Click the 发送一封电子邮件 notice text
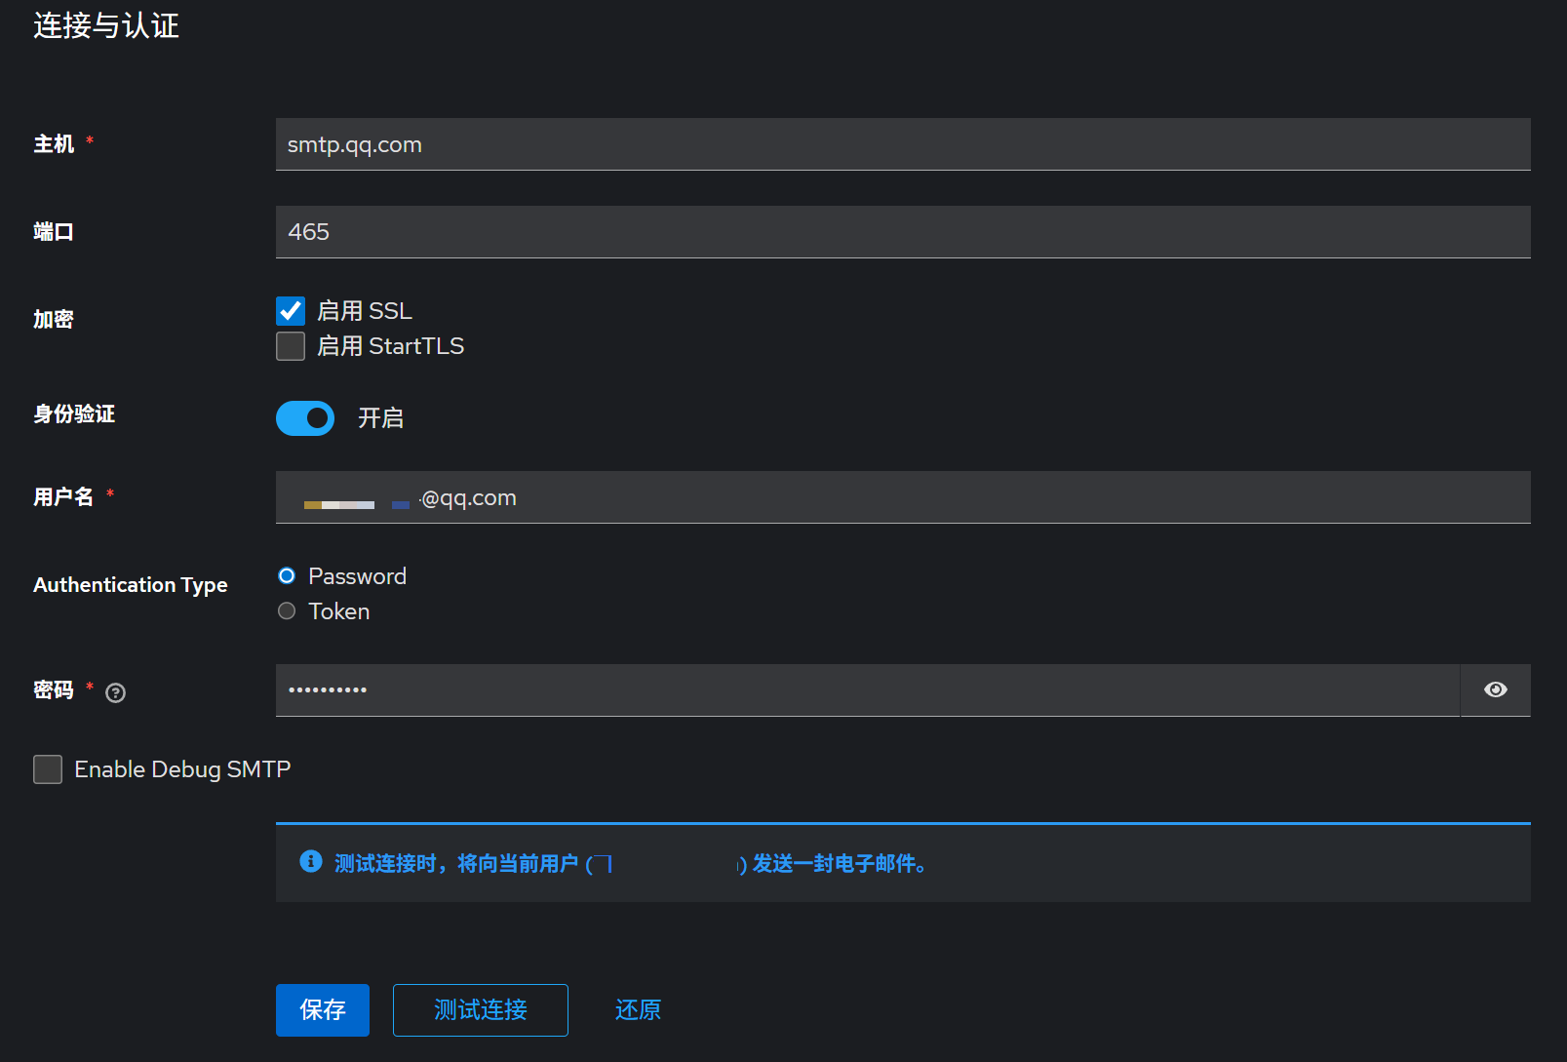 pyautogui.click(x=839, y=864)
